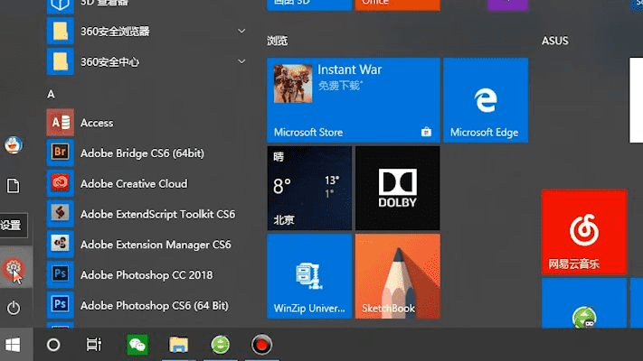Viewport: 643px width, 361px height.
Task: Open the Beijing weather tile
Action: coord(309,189)
